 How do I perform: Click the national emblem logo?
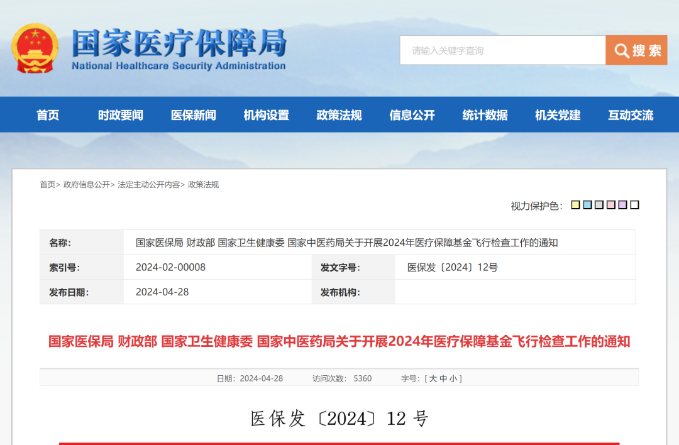click(x=35, y=48)
